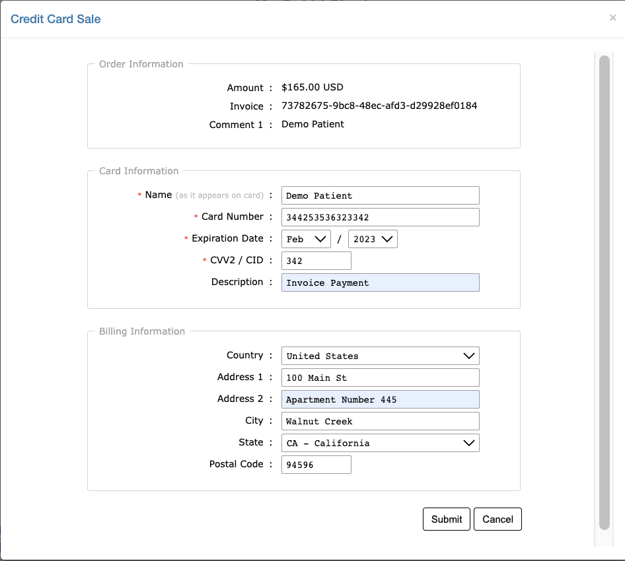Focus the Card Number field

tap(381, 217)
